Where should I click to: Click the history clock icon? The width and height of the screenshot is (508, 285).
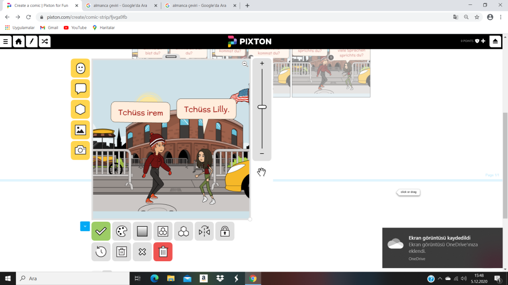tap(101, 252)
